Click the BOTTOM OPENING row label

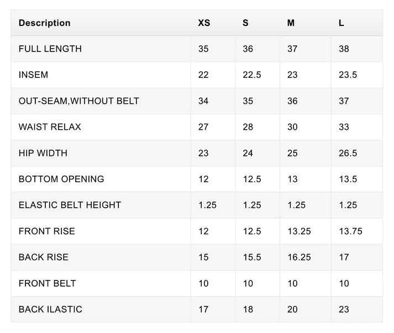[x=61, y=179]
